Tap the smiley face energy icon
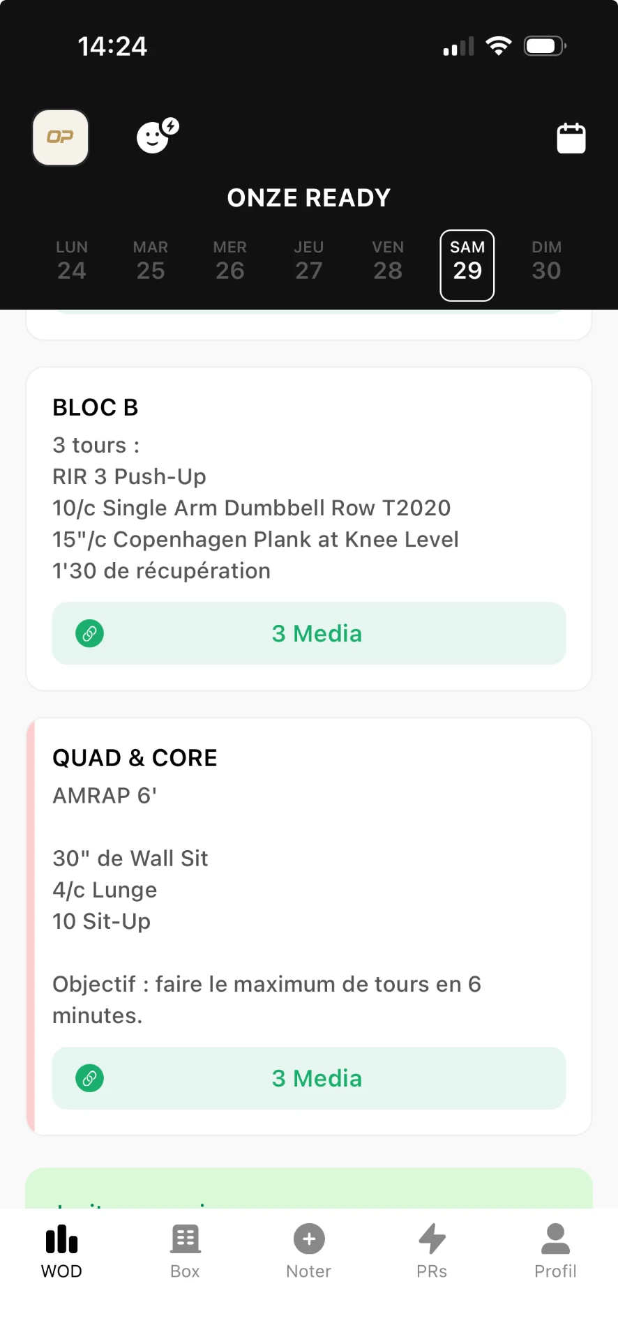Viewport: 618px width, 1339px height. (x=157, y=135)
